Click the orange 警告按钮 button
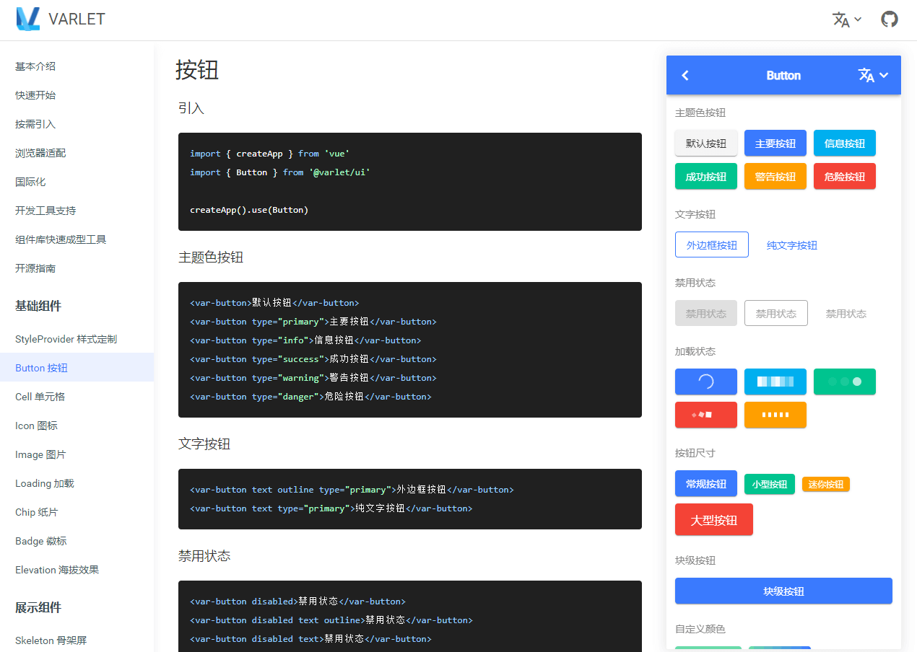917x652 pixels. tap(775, 176)
